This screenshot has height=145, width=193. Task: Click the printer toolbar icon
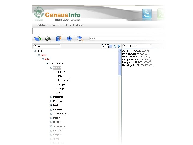pyautogui.click(x=48, y=39)
